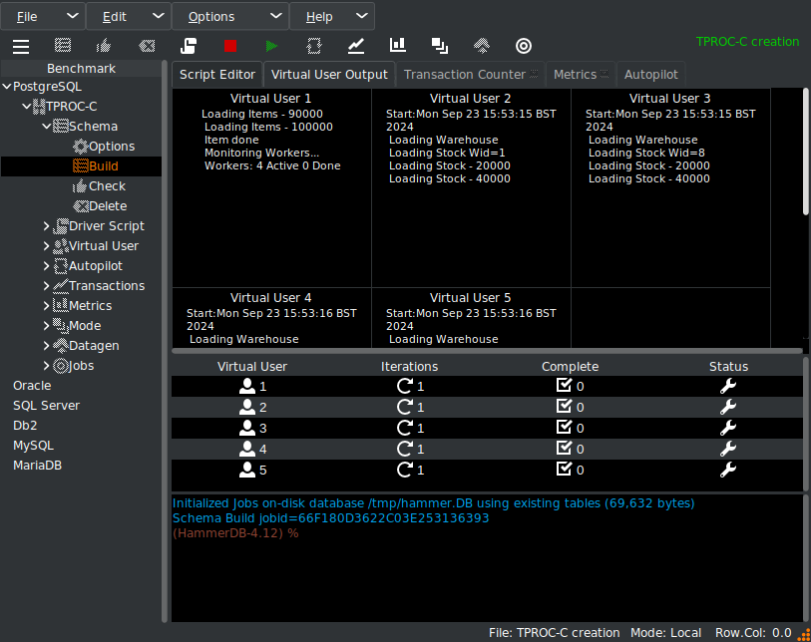The width and height of the screenshot is (811, 642).
Task: Select SQL Server in the Benchmark list
Action: point(46,406)
